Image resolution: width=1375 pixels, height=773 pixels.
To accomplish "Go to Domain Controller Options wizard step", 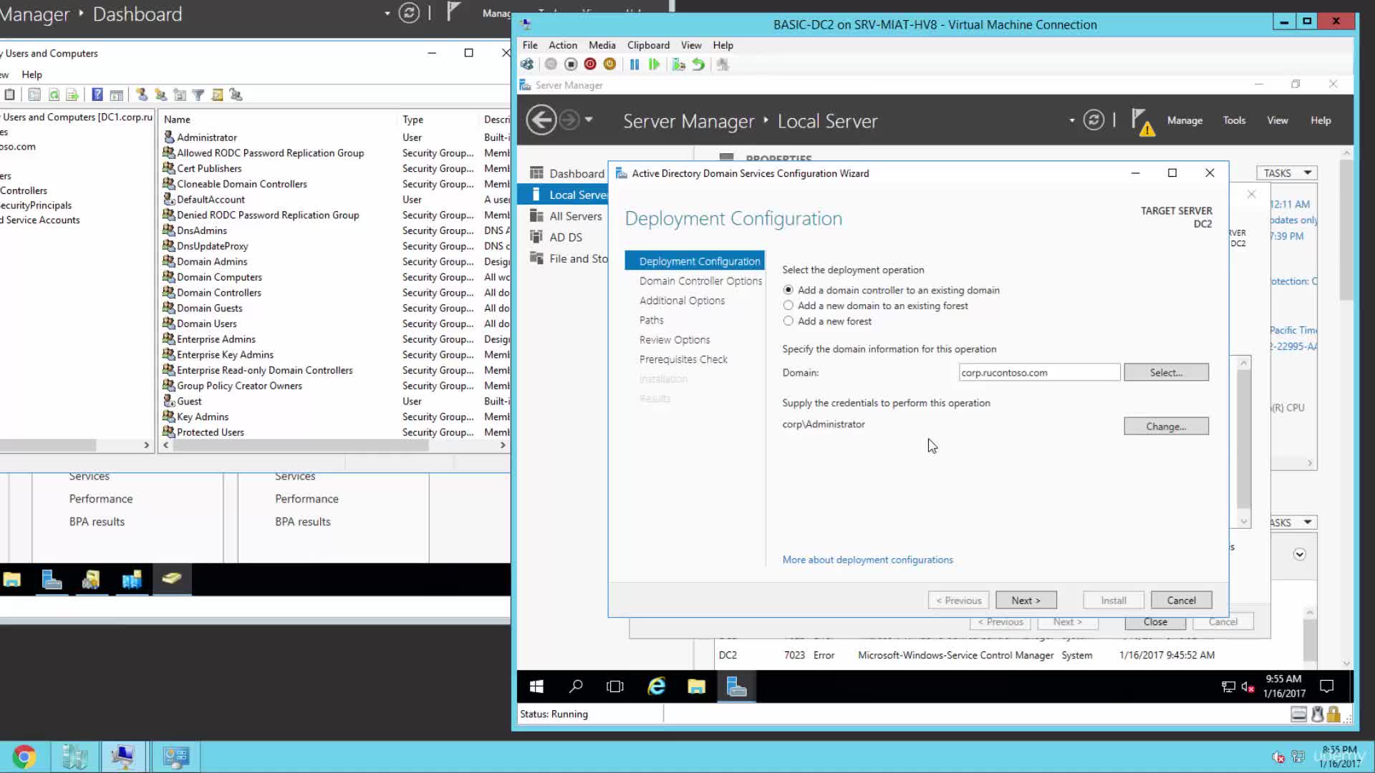I will click(x=700, y=281).
